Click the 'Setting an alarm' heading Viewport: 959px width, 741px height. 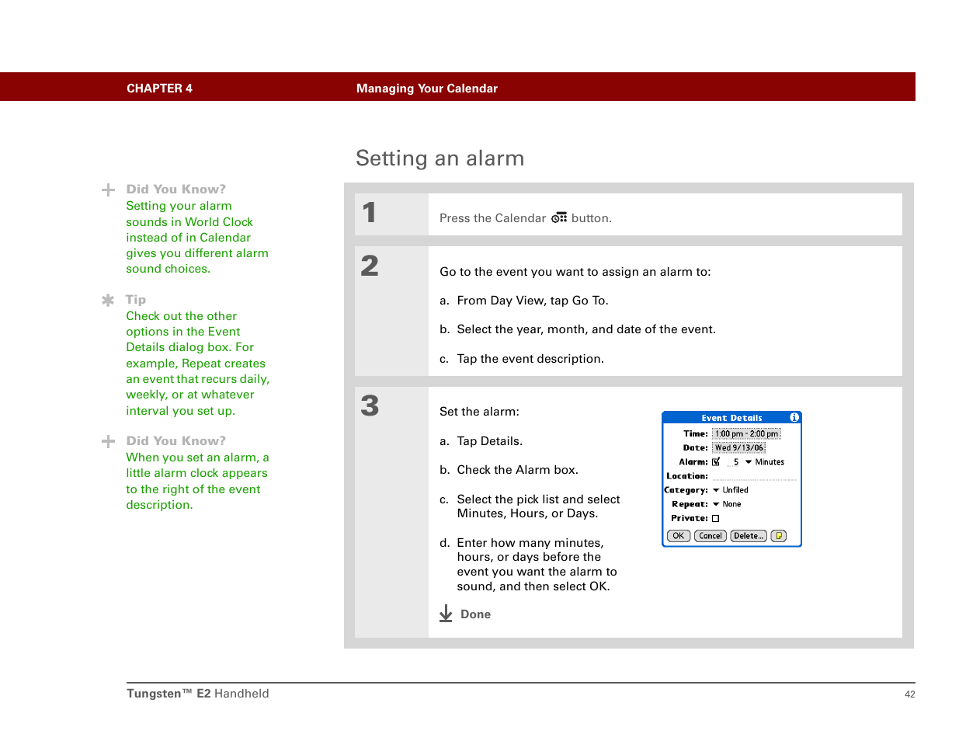tap(440, 158)
